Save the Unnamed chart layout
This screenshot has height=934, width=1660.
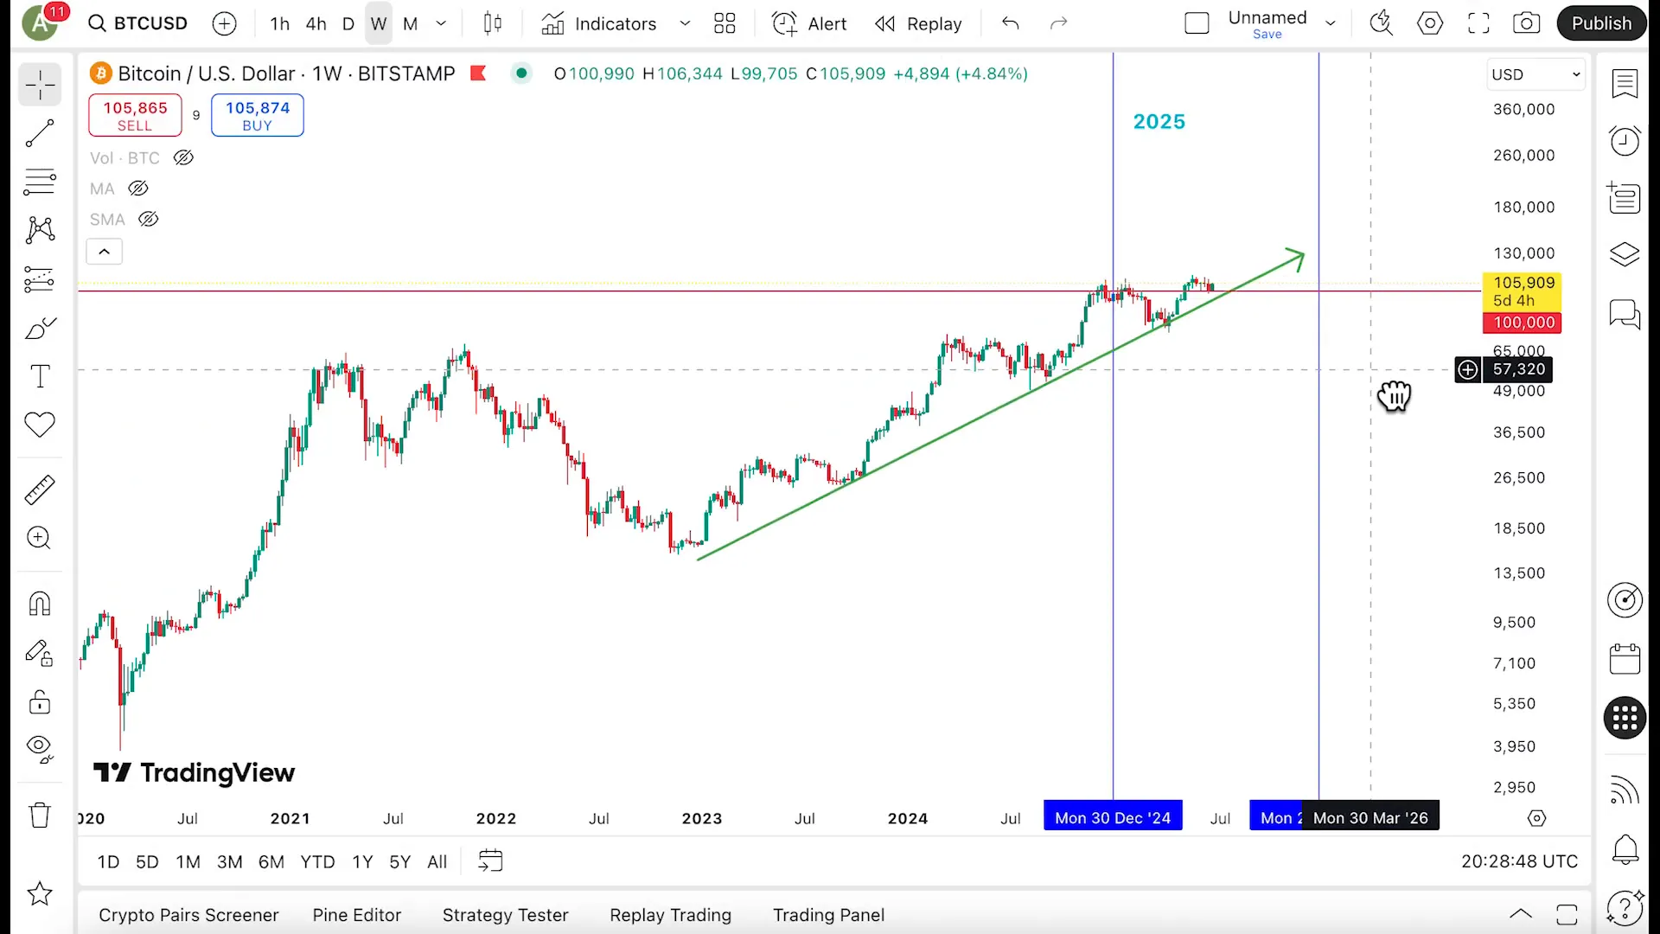[x=1267, y=35]
